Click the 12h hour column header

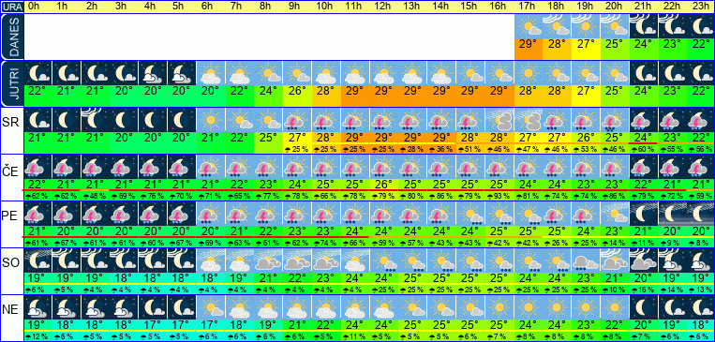(x=383, y=7)
